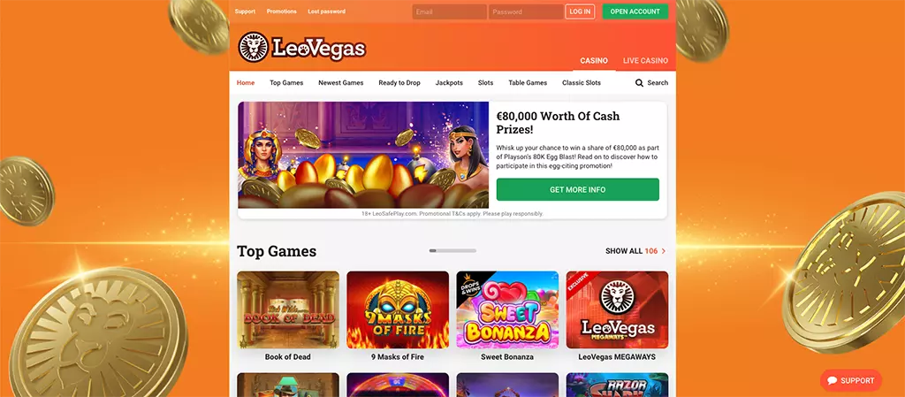Focus the Password input field
905x397 pixels.
click(x=526, y=11)
